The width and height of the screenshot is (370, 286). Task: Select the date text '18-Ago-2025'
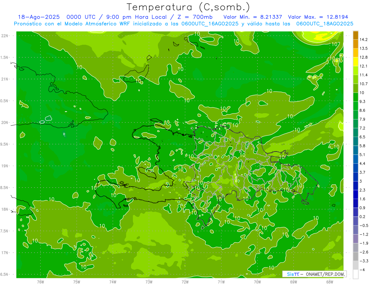tap(39, 17)
